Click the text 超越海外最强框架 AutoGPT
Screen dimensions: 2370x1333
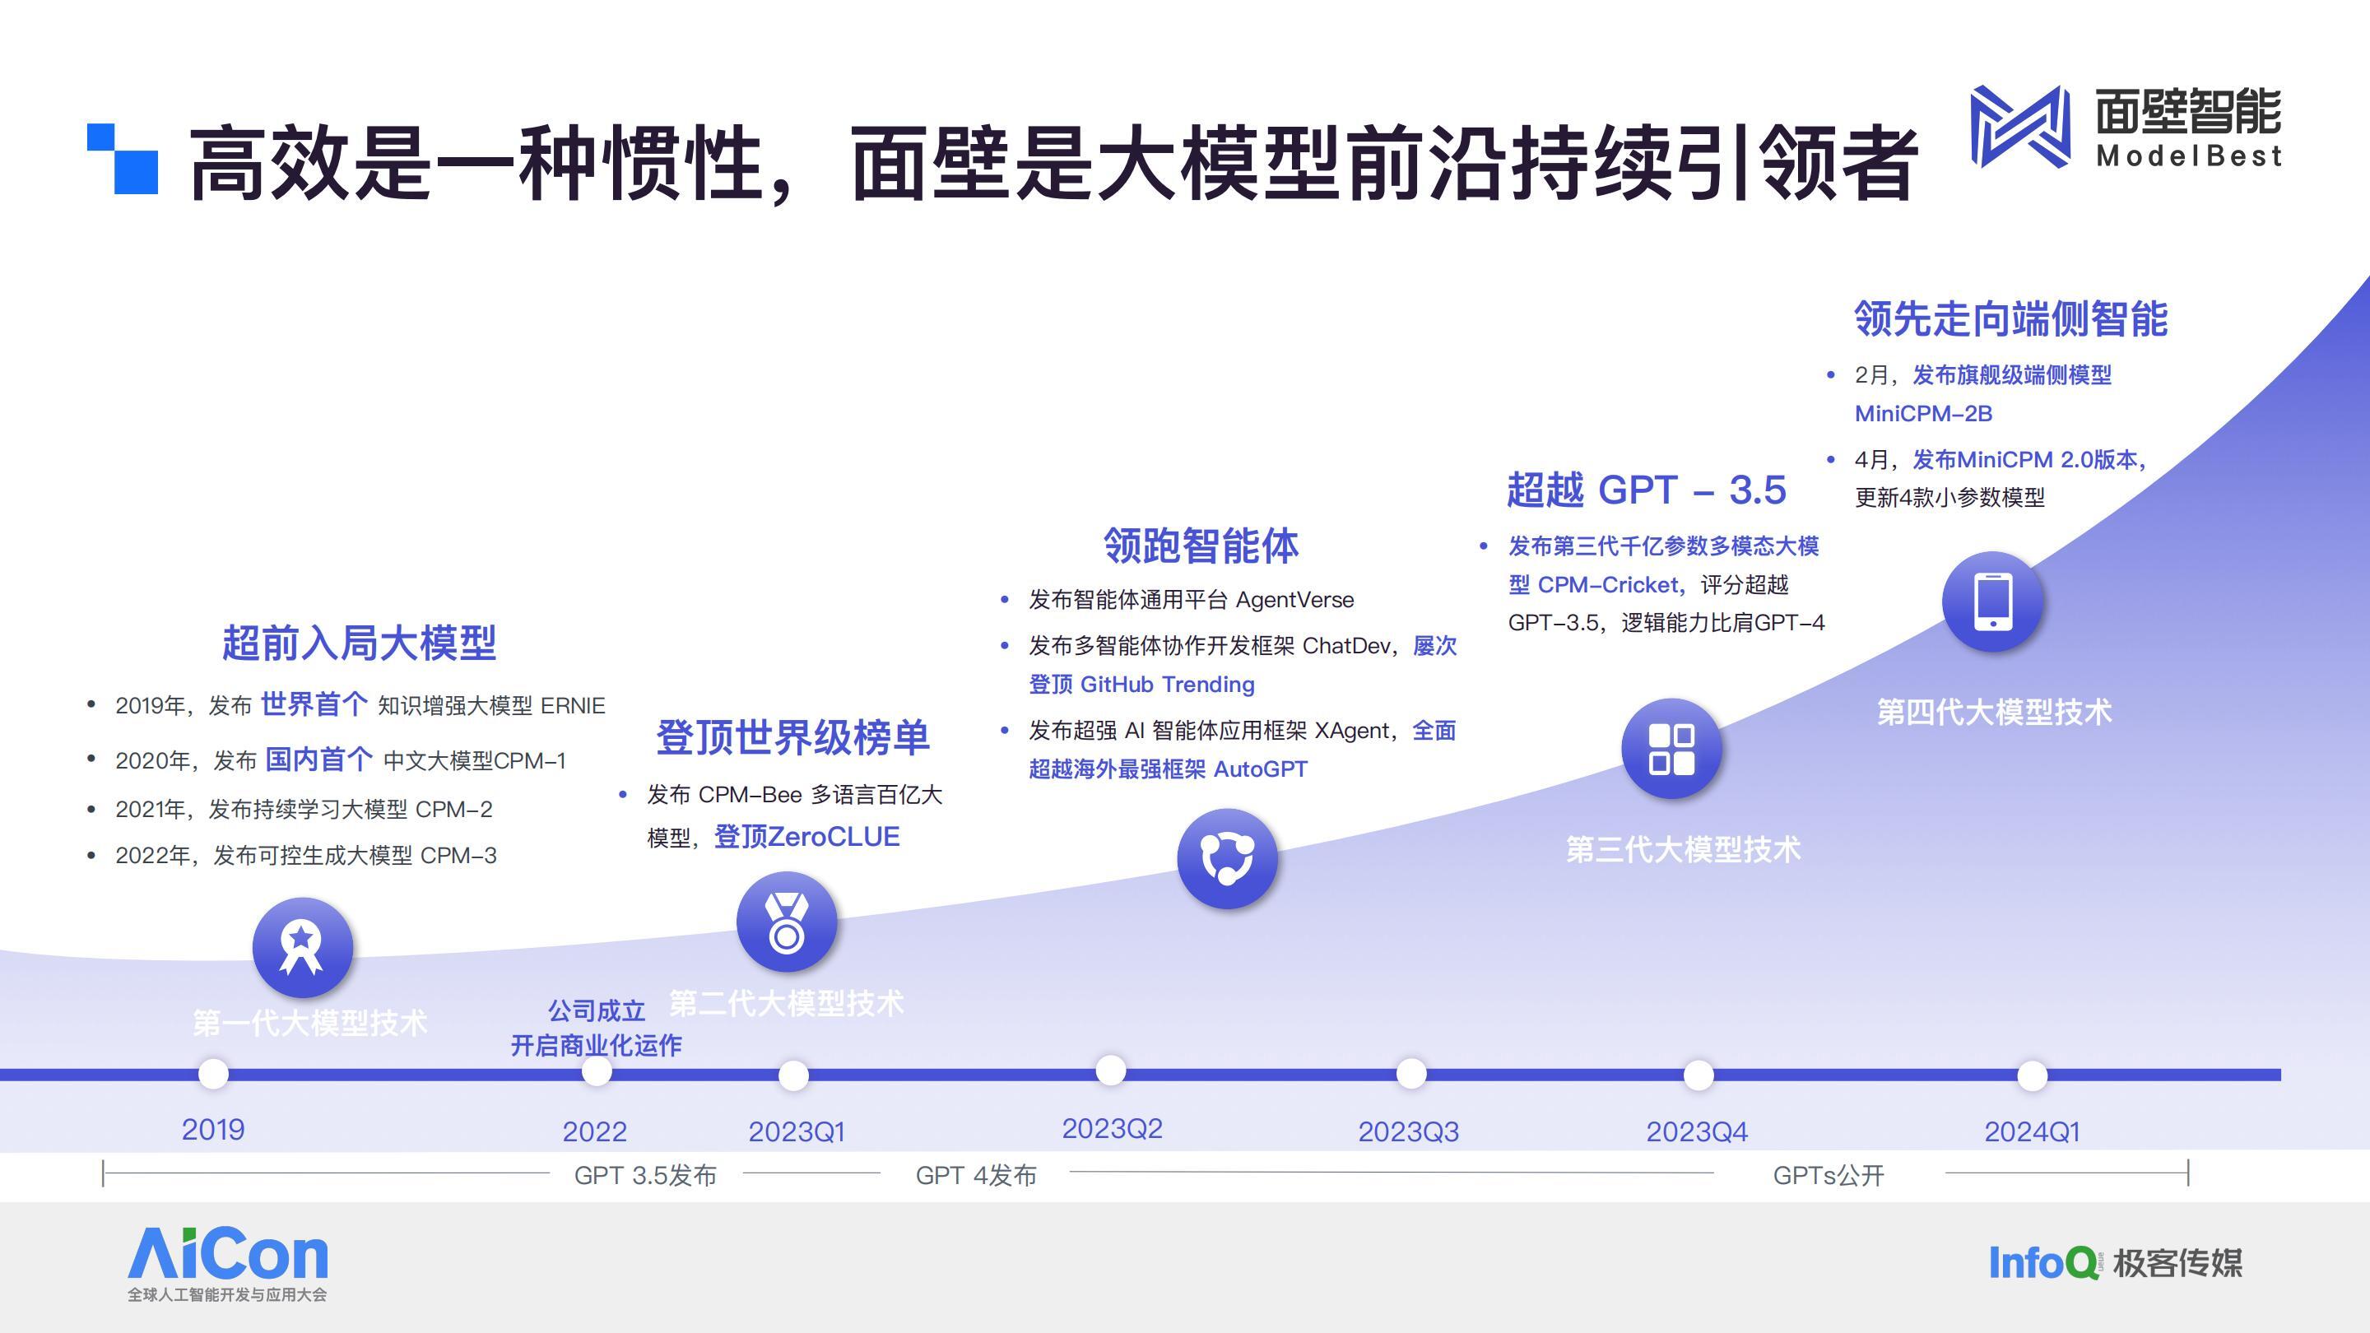coord(1168,769)
